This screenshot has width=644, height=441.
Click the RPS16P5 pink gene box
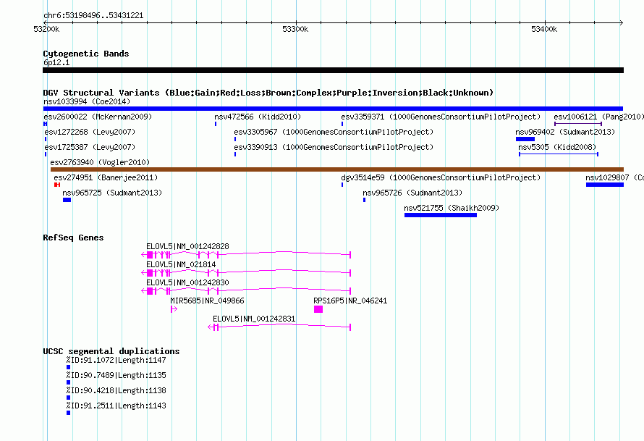pyautogui.click(x=318, y=309)
